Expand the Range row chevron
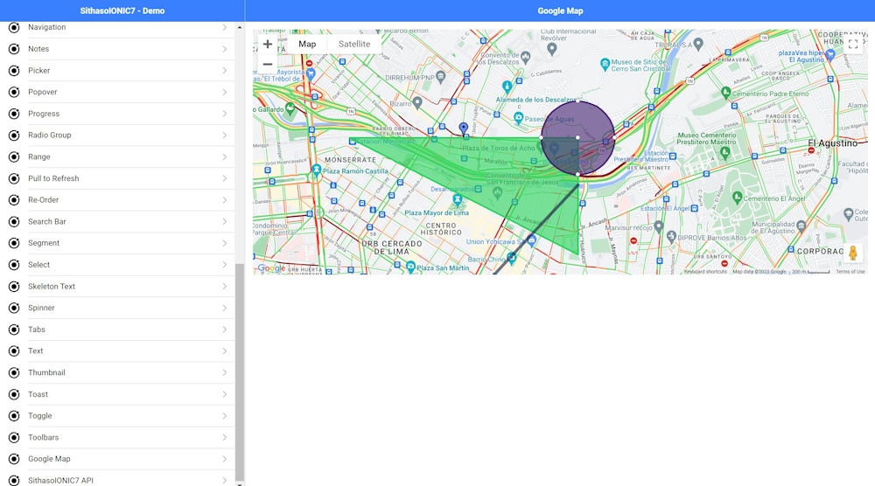Image resolution: width=875 pixels, height=486 pixels. click(x=224, y=157)
